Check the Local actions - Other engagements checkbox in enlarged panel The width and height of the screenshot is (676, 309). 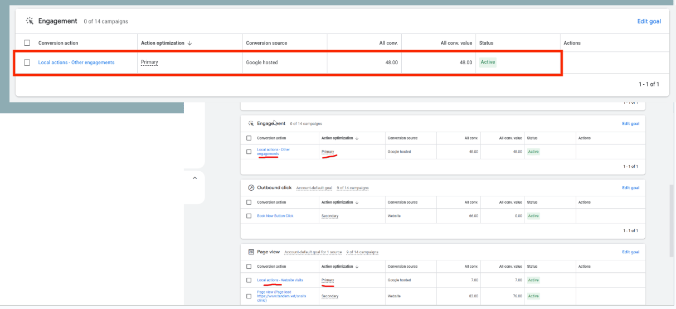pos(27,62)
